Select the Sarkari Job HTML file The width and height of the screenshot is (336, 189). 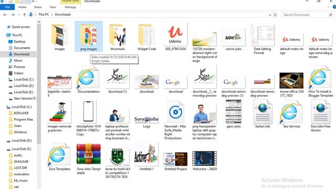pos(262,114)
